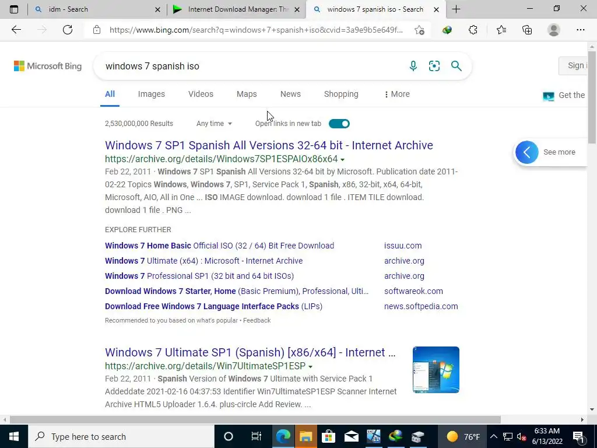Viewport: 597px width, 448px height.
Task: Expand Win7UltimateSP1ESP URL dropdown arrow
Action: pyautogui.click(x=310, y=366)
